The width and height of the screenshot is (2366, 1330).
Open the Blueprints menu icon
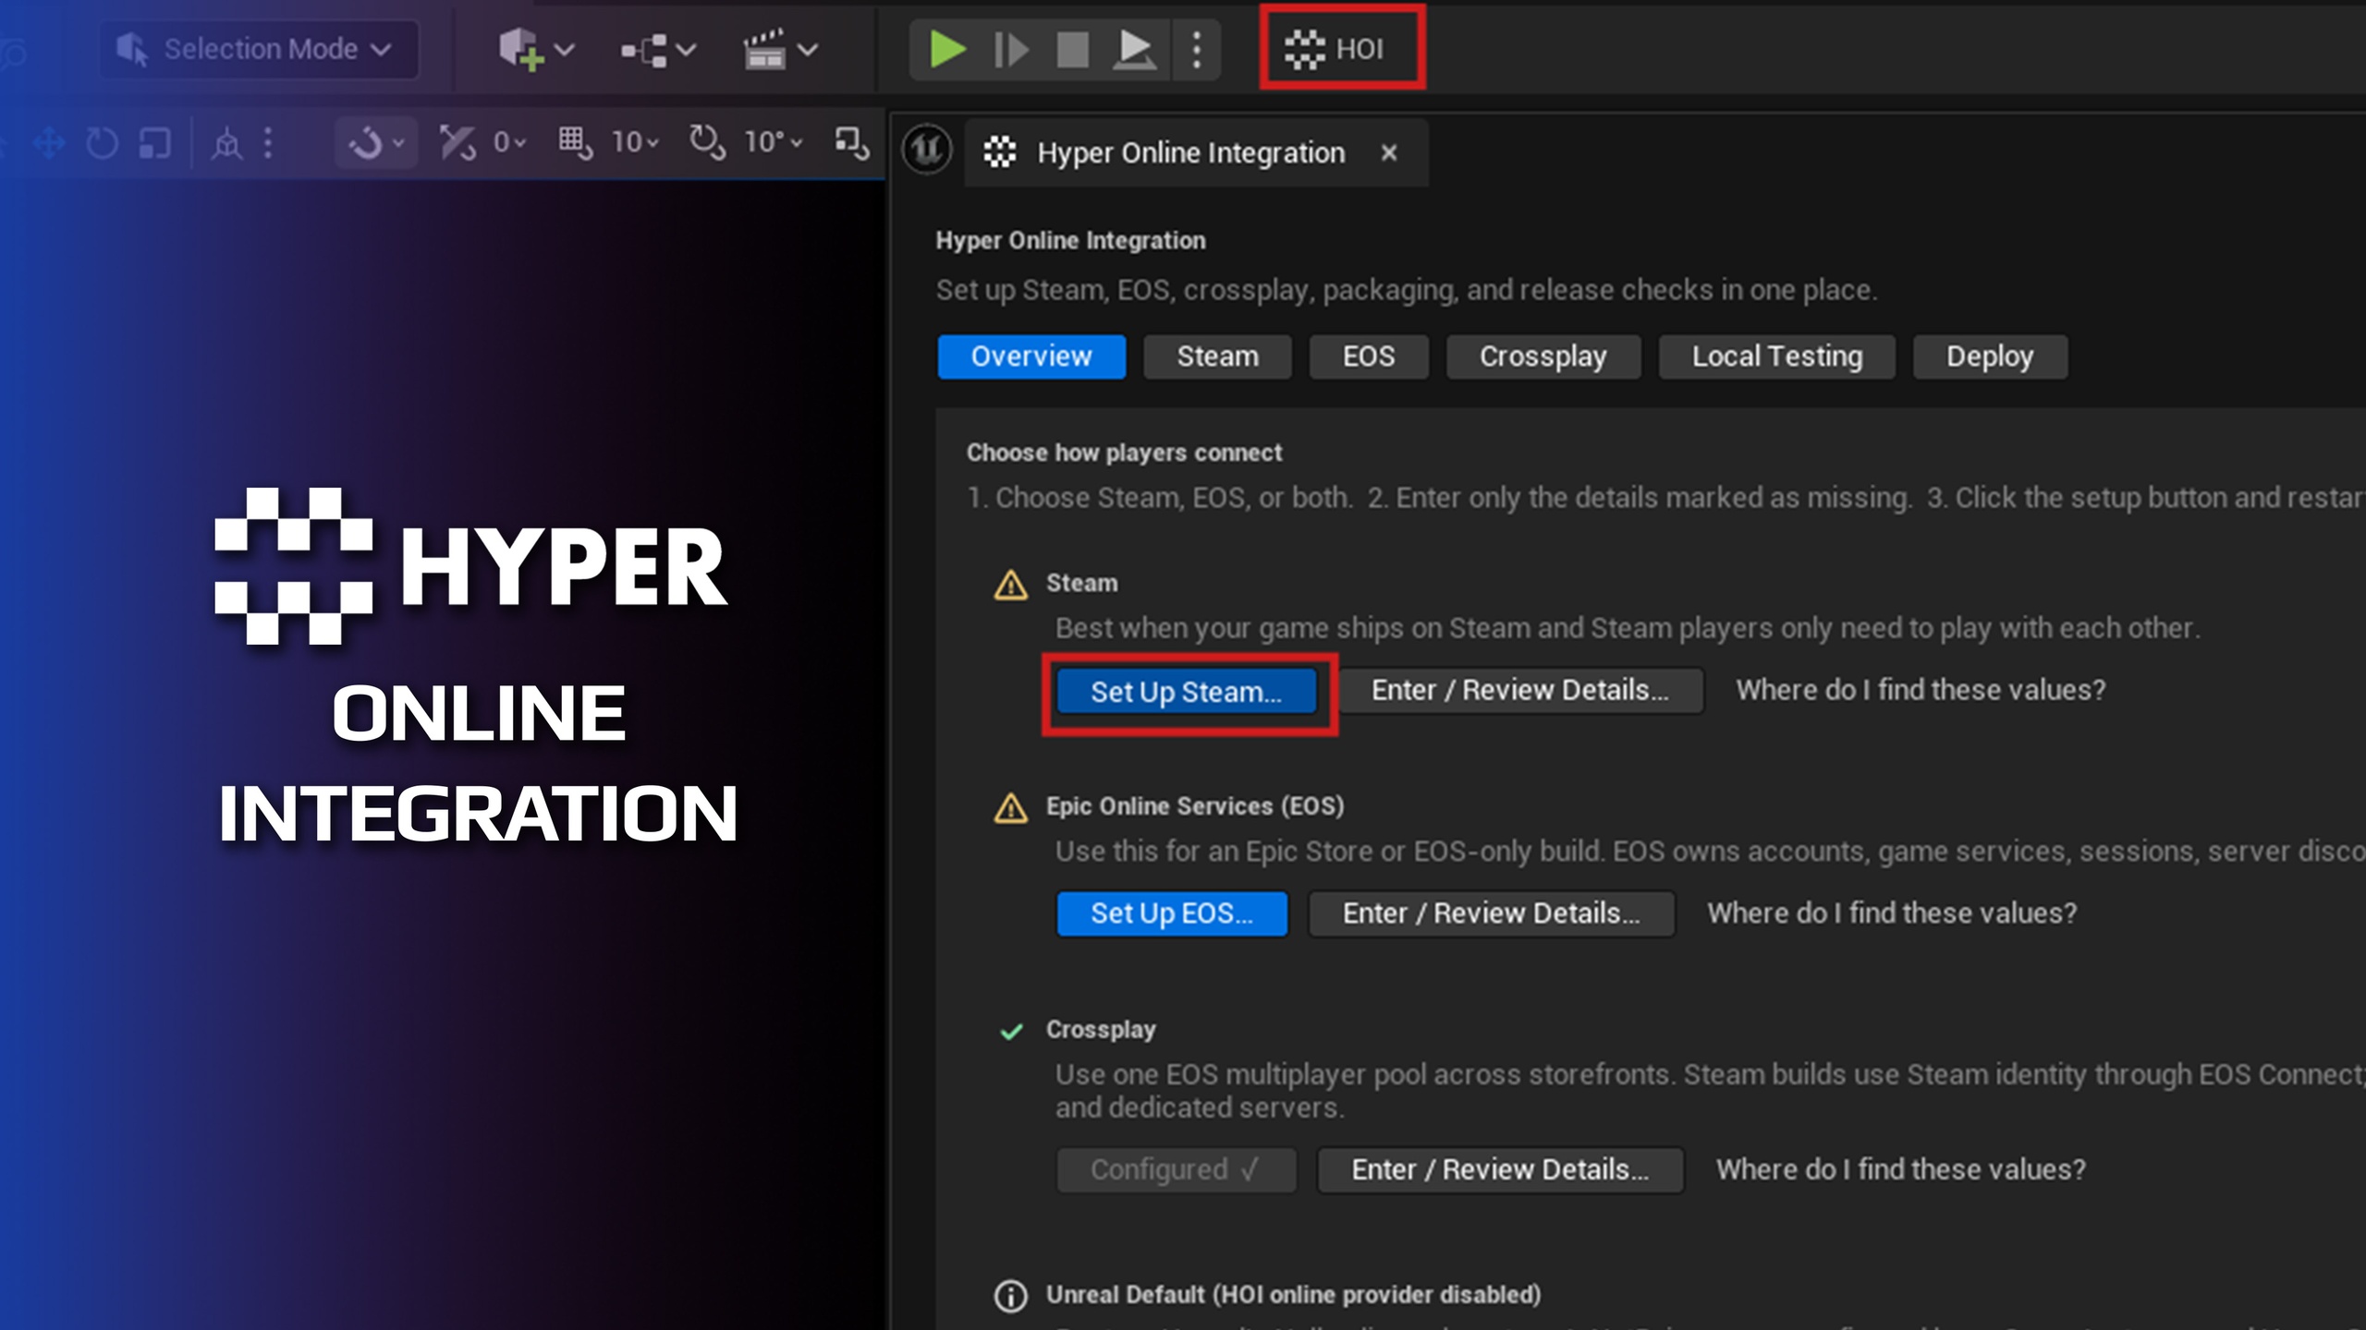pyautogui.click(x=644, y=50)
